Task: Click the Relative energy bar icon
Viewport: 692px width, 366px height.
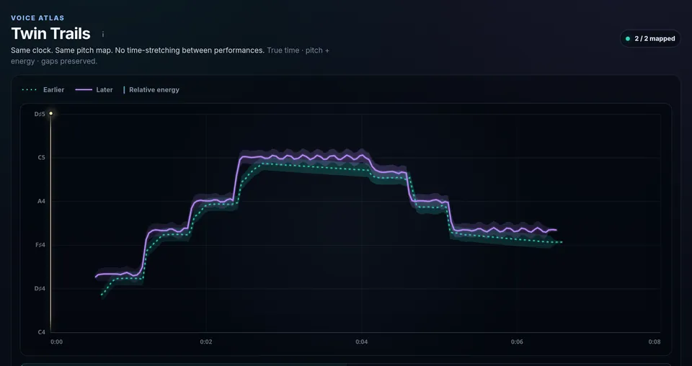Action: pos(124,90)
